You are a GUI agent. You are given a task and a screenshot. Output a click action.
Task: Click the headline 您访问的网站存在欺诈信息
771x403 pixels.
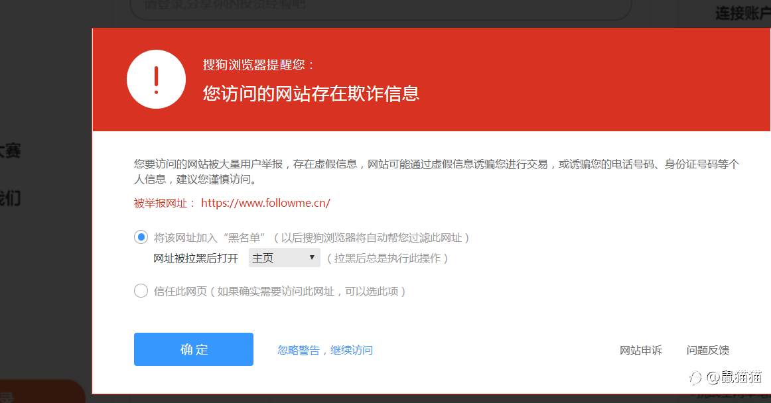[311, 93]
